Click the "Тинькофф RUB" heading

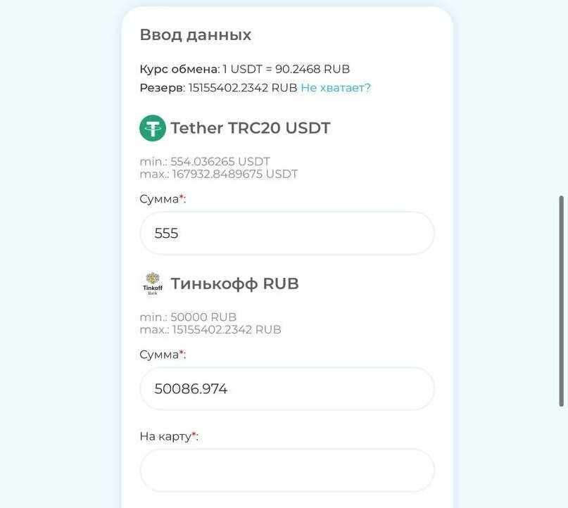(235, 284)
